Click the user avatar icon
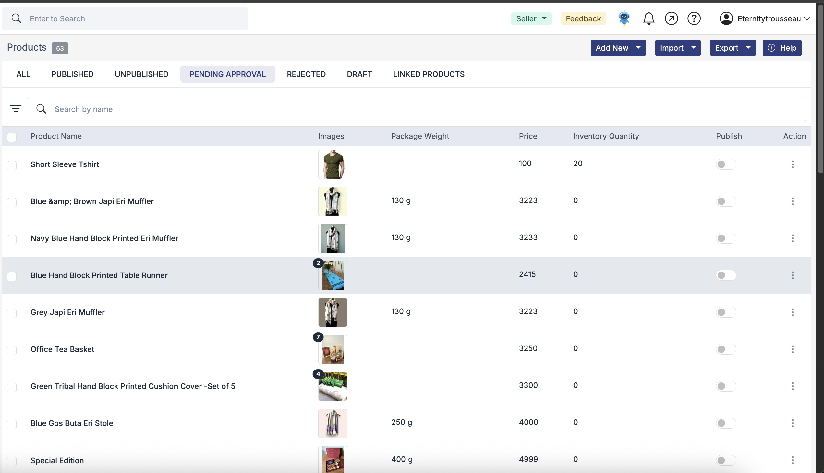 coord(726,18)
